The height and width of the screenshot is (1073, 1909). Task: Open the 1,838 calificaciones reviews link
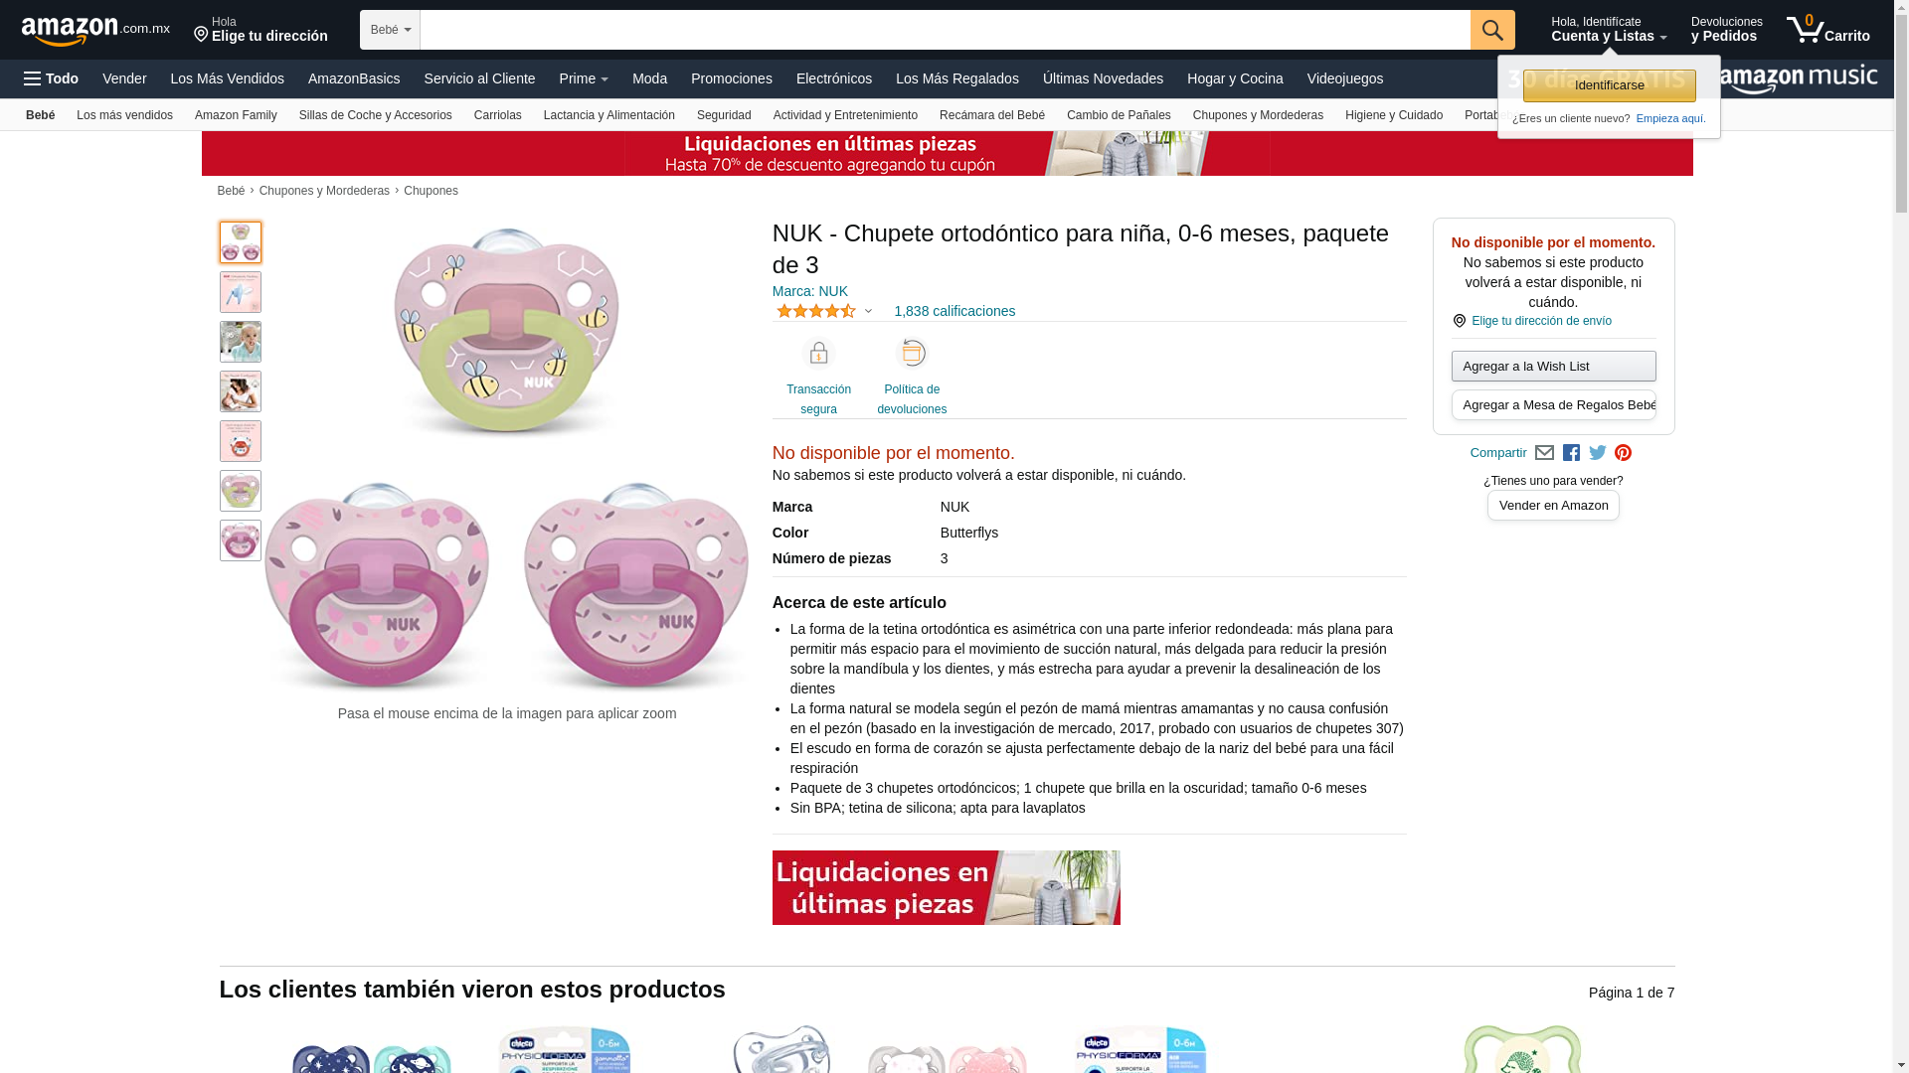click(x=954, y=311)
